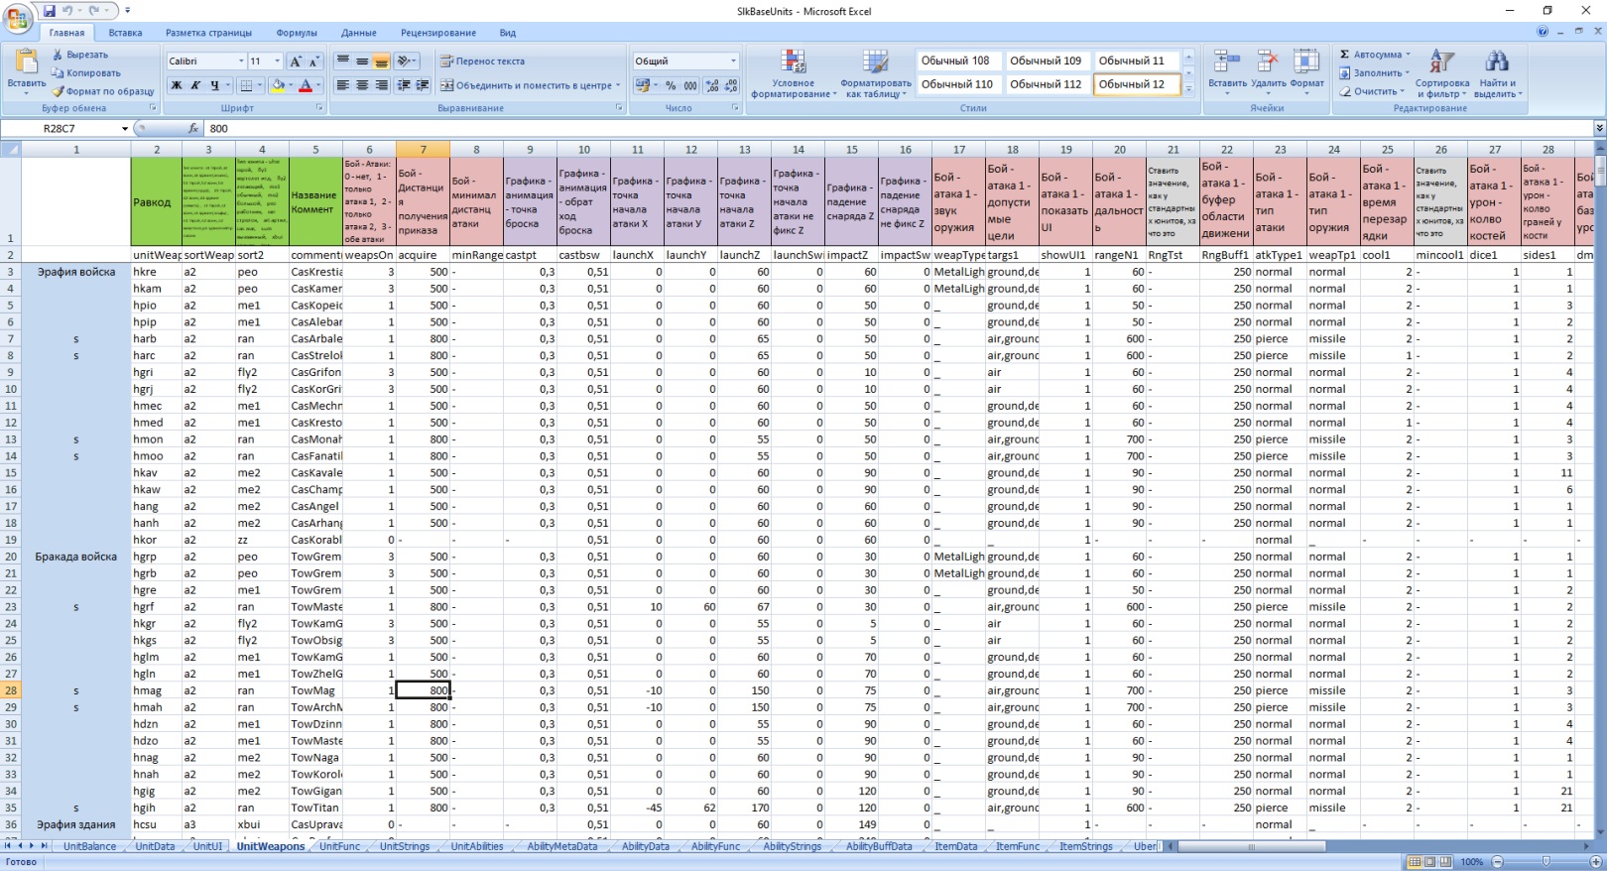Image resolution: width=1607 pixels, height=871 pixels.
Task: Click the Sort and Filter icon
Action: [x=1441, y=63]
